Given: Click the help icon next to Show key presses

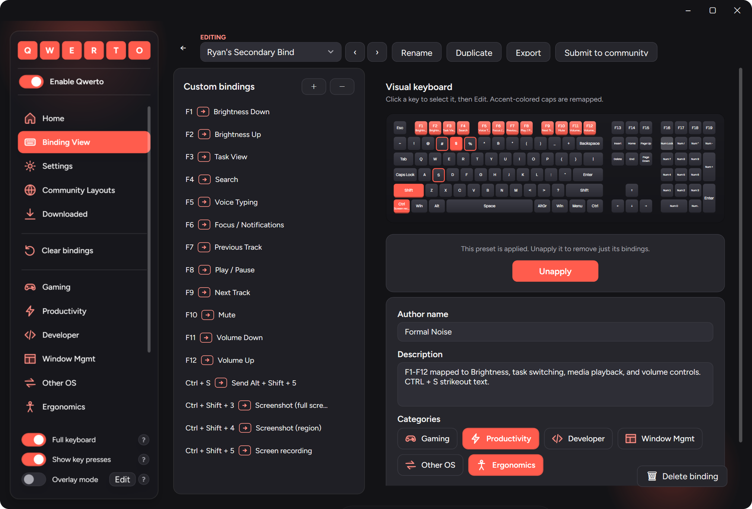Looking at the screenshot, I should tap(143, 460).
